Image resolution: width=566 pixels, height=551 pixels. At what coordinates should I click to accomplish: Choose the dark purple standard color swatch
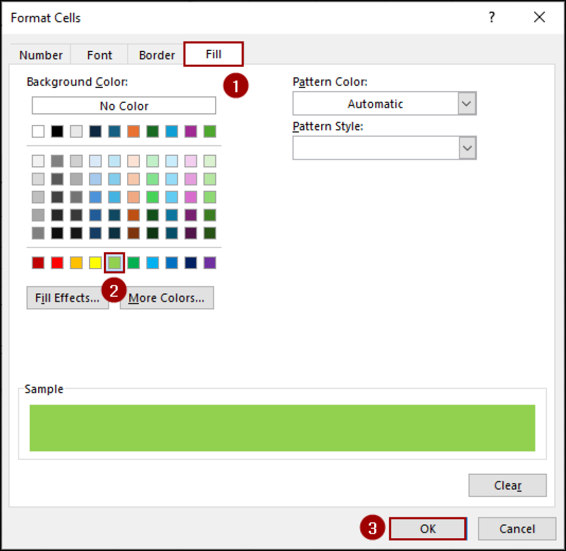(x=209, y=263)
